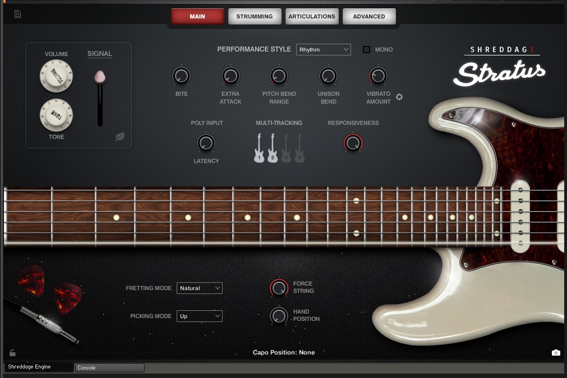Click the HAND POSITION knob
Screen dimensions: 567x378
pos(279,315)
